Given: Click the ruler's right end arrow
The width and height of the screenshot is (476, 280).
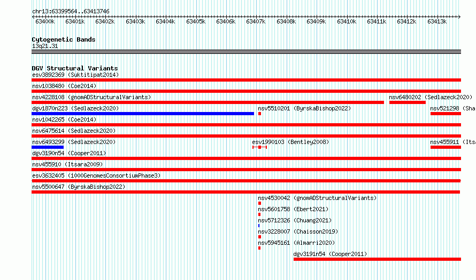Looking at the screenshot, I should (x=459, y=17).
